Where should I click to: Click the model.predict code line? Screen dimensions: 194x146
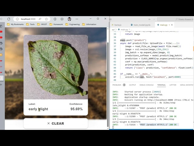coord(154,55)
